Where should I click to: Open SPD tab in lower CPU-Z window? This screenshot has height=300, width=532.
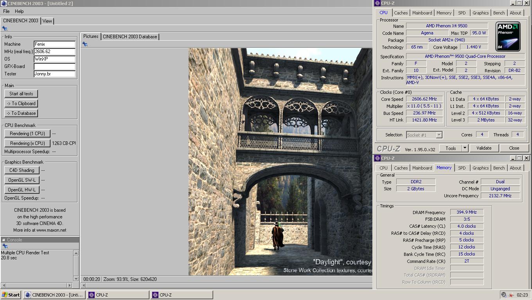[462, 168]
